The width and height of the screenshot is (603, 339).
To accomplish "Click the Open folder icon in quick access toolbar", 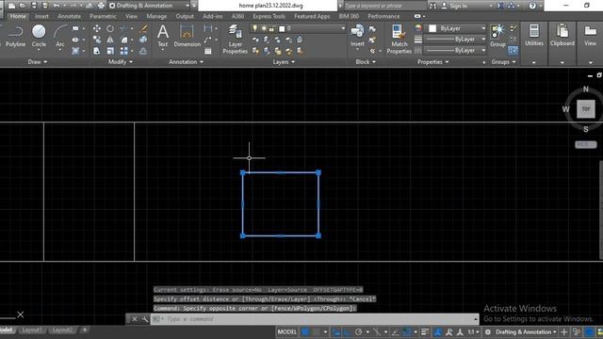I will (x=23, y=6).
